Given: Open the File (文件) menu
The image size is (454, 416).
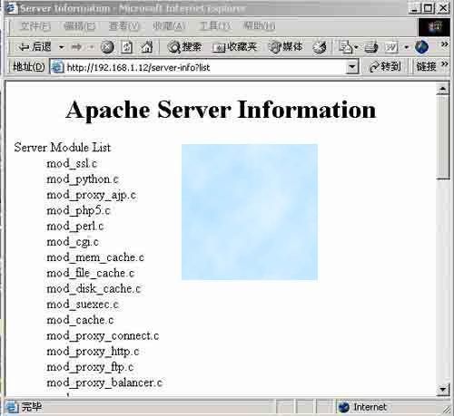Looking at the screenshot, I should click(x=35, y=26).
